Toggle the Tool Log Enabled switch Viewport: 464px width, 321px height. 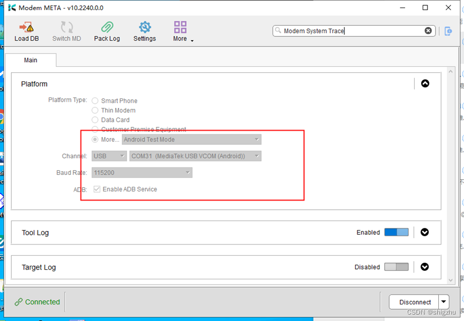point(396,232)
